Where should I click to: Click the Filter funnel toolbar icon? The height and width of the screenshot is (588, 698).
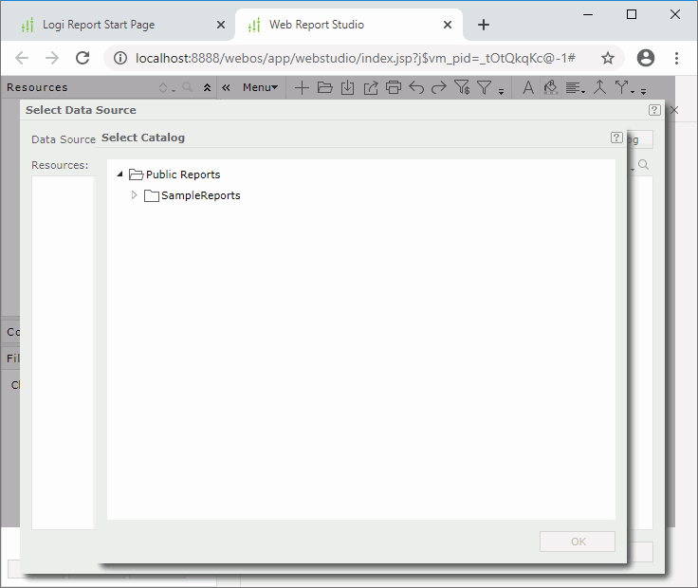click(485, 88)
